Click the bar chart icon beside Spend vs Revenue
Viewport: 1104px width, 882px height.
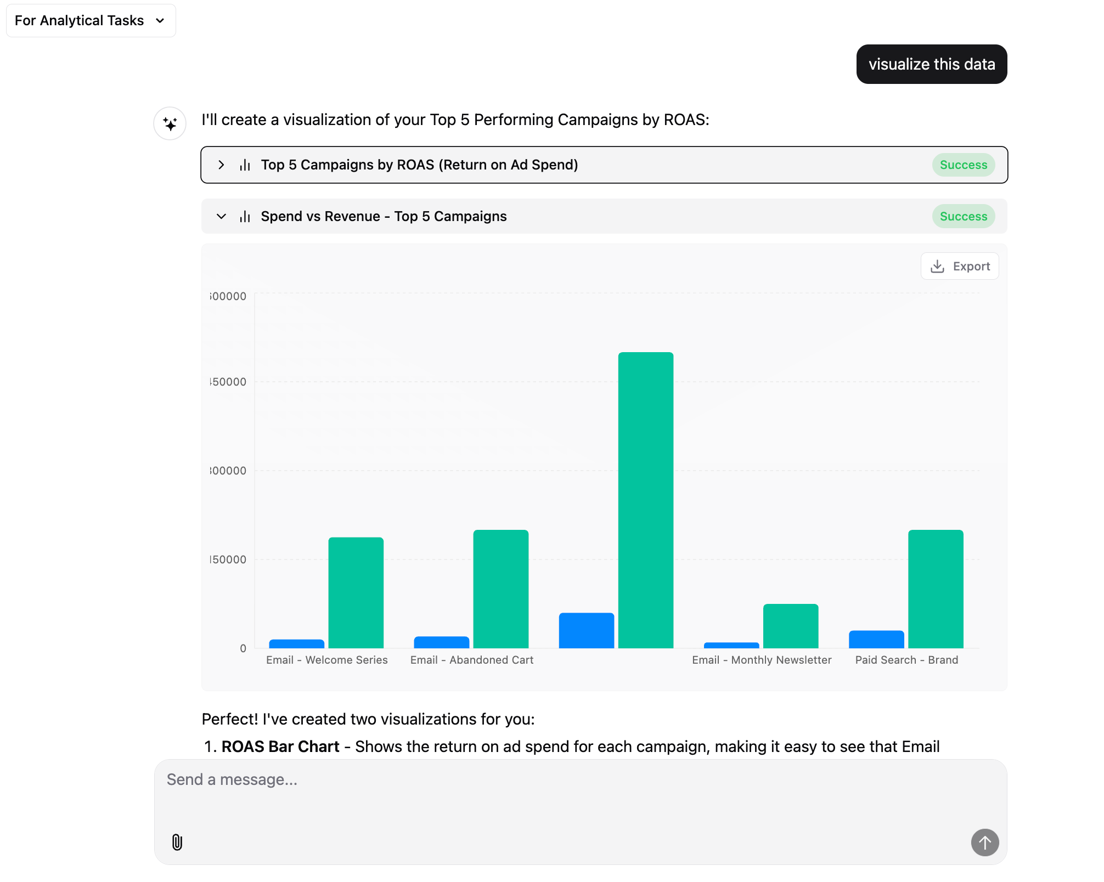coord(245,216)
